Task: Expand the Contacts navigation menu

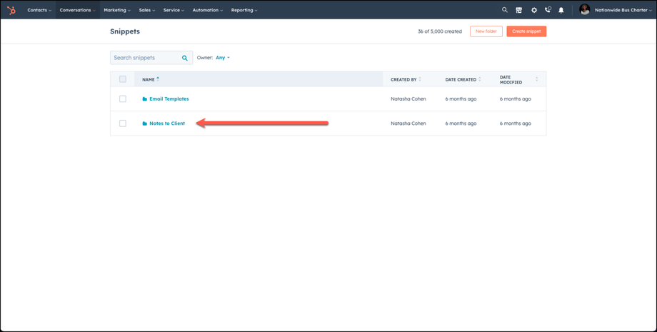Action: [x=39, y=10]
